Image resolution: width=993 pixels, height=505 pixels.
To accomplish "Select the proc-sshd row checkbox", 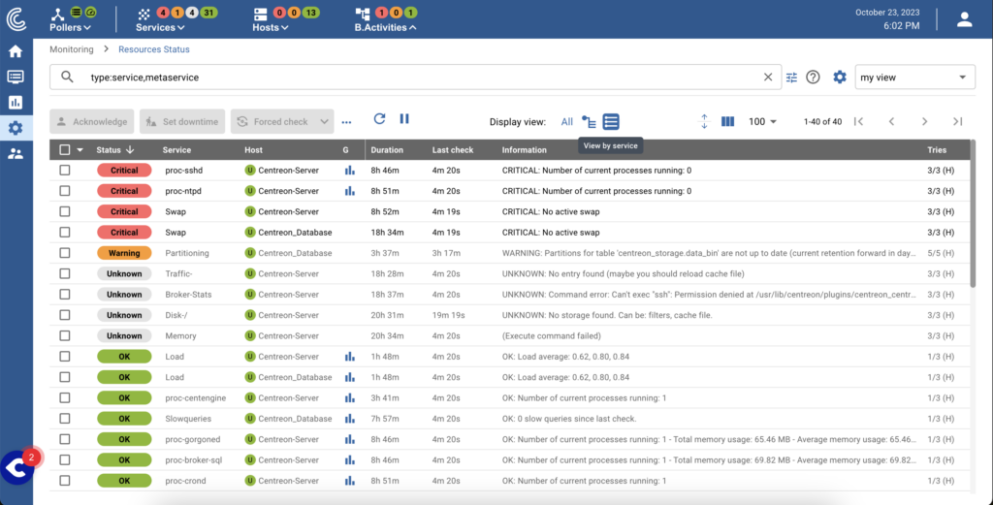I will pos(65,171).
